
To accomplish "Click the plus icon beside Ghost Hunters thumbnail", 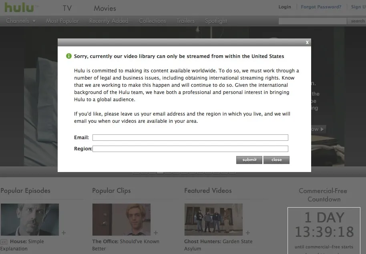I will point(247,232).
